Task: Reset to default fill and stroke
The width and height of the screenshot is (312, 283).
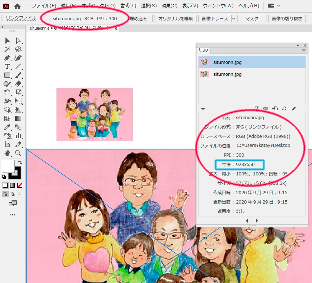Action: tap(4, 177)
